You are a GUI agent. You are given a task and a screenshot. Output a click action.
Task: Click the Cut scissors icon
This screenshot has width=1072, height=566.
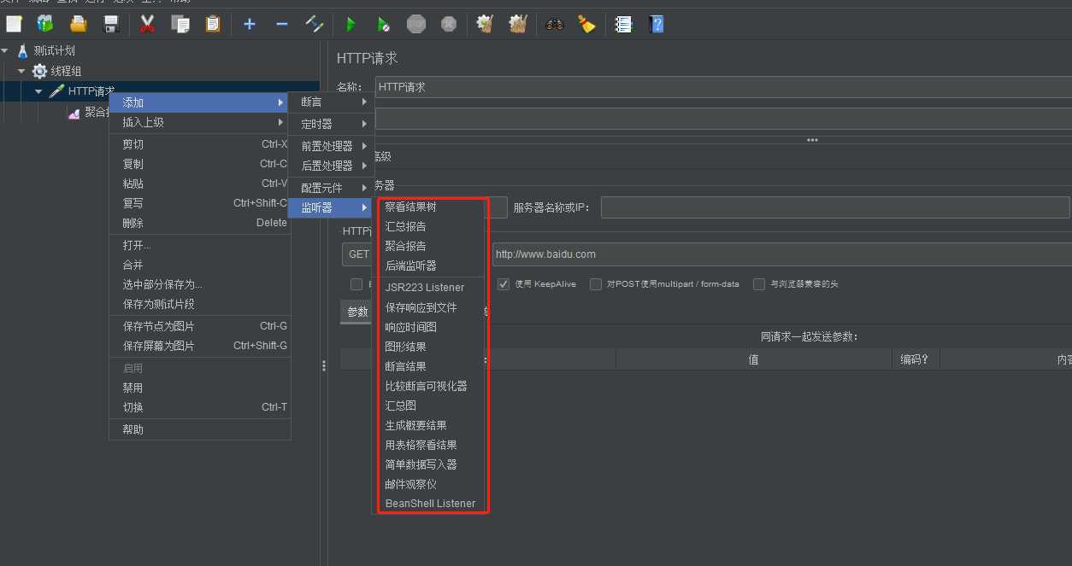147,24
